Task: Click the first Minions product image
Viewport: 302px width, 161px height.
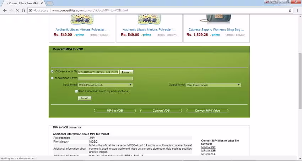Action: (82, 20)
